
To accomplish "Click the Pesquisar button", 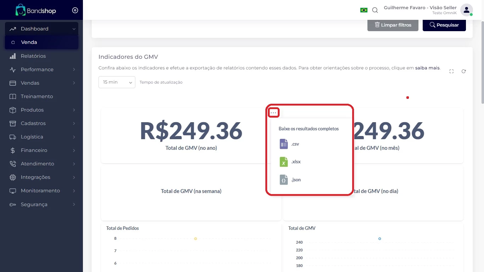I will pos(444,25).
